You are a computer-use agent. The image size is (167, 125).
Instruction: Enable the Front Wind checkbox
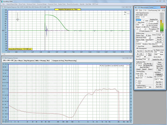point(137,46)
